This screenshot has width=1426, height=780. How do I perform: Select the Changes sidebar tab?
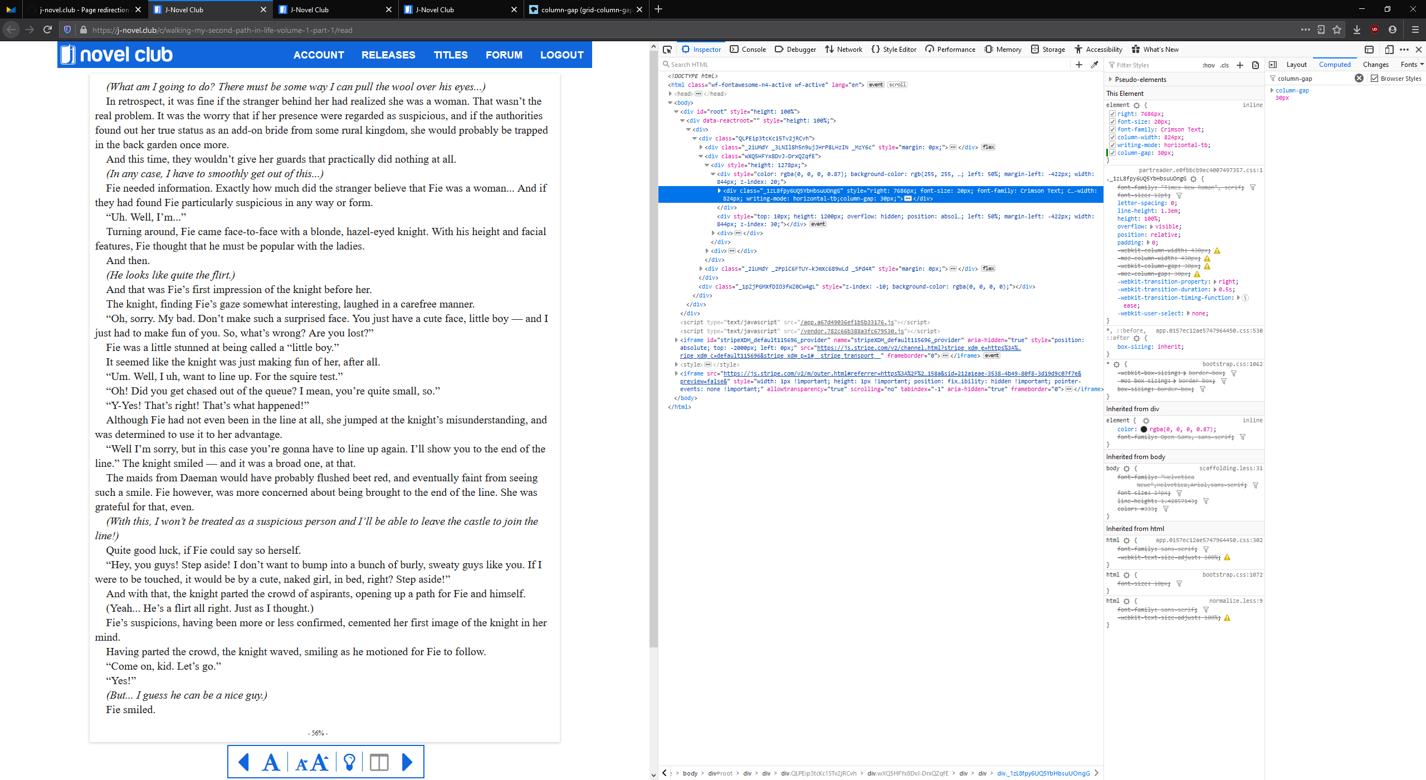[x=1376, y=65]
